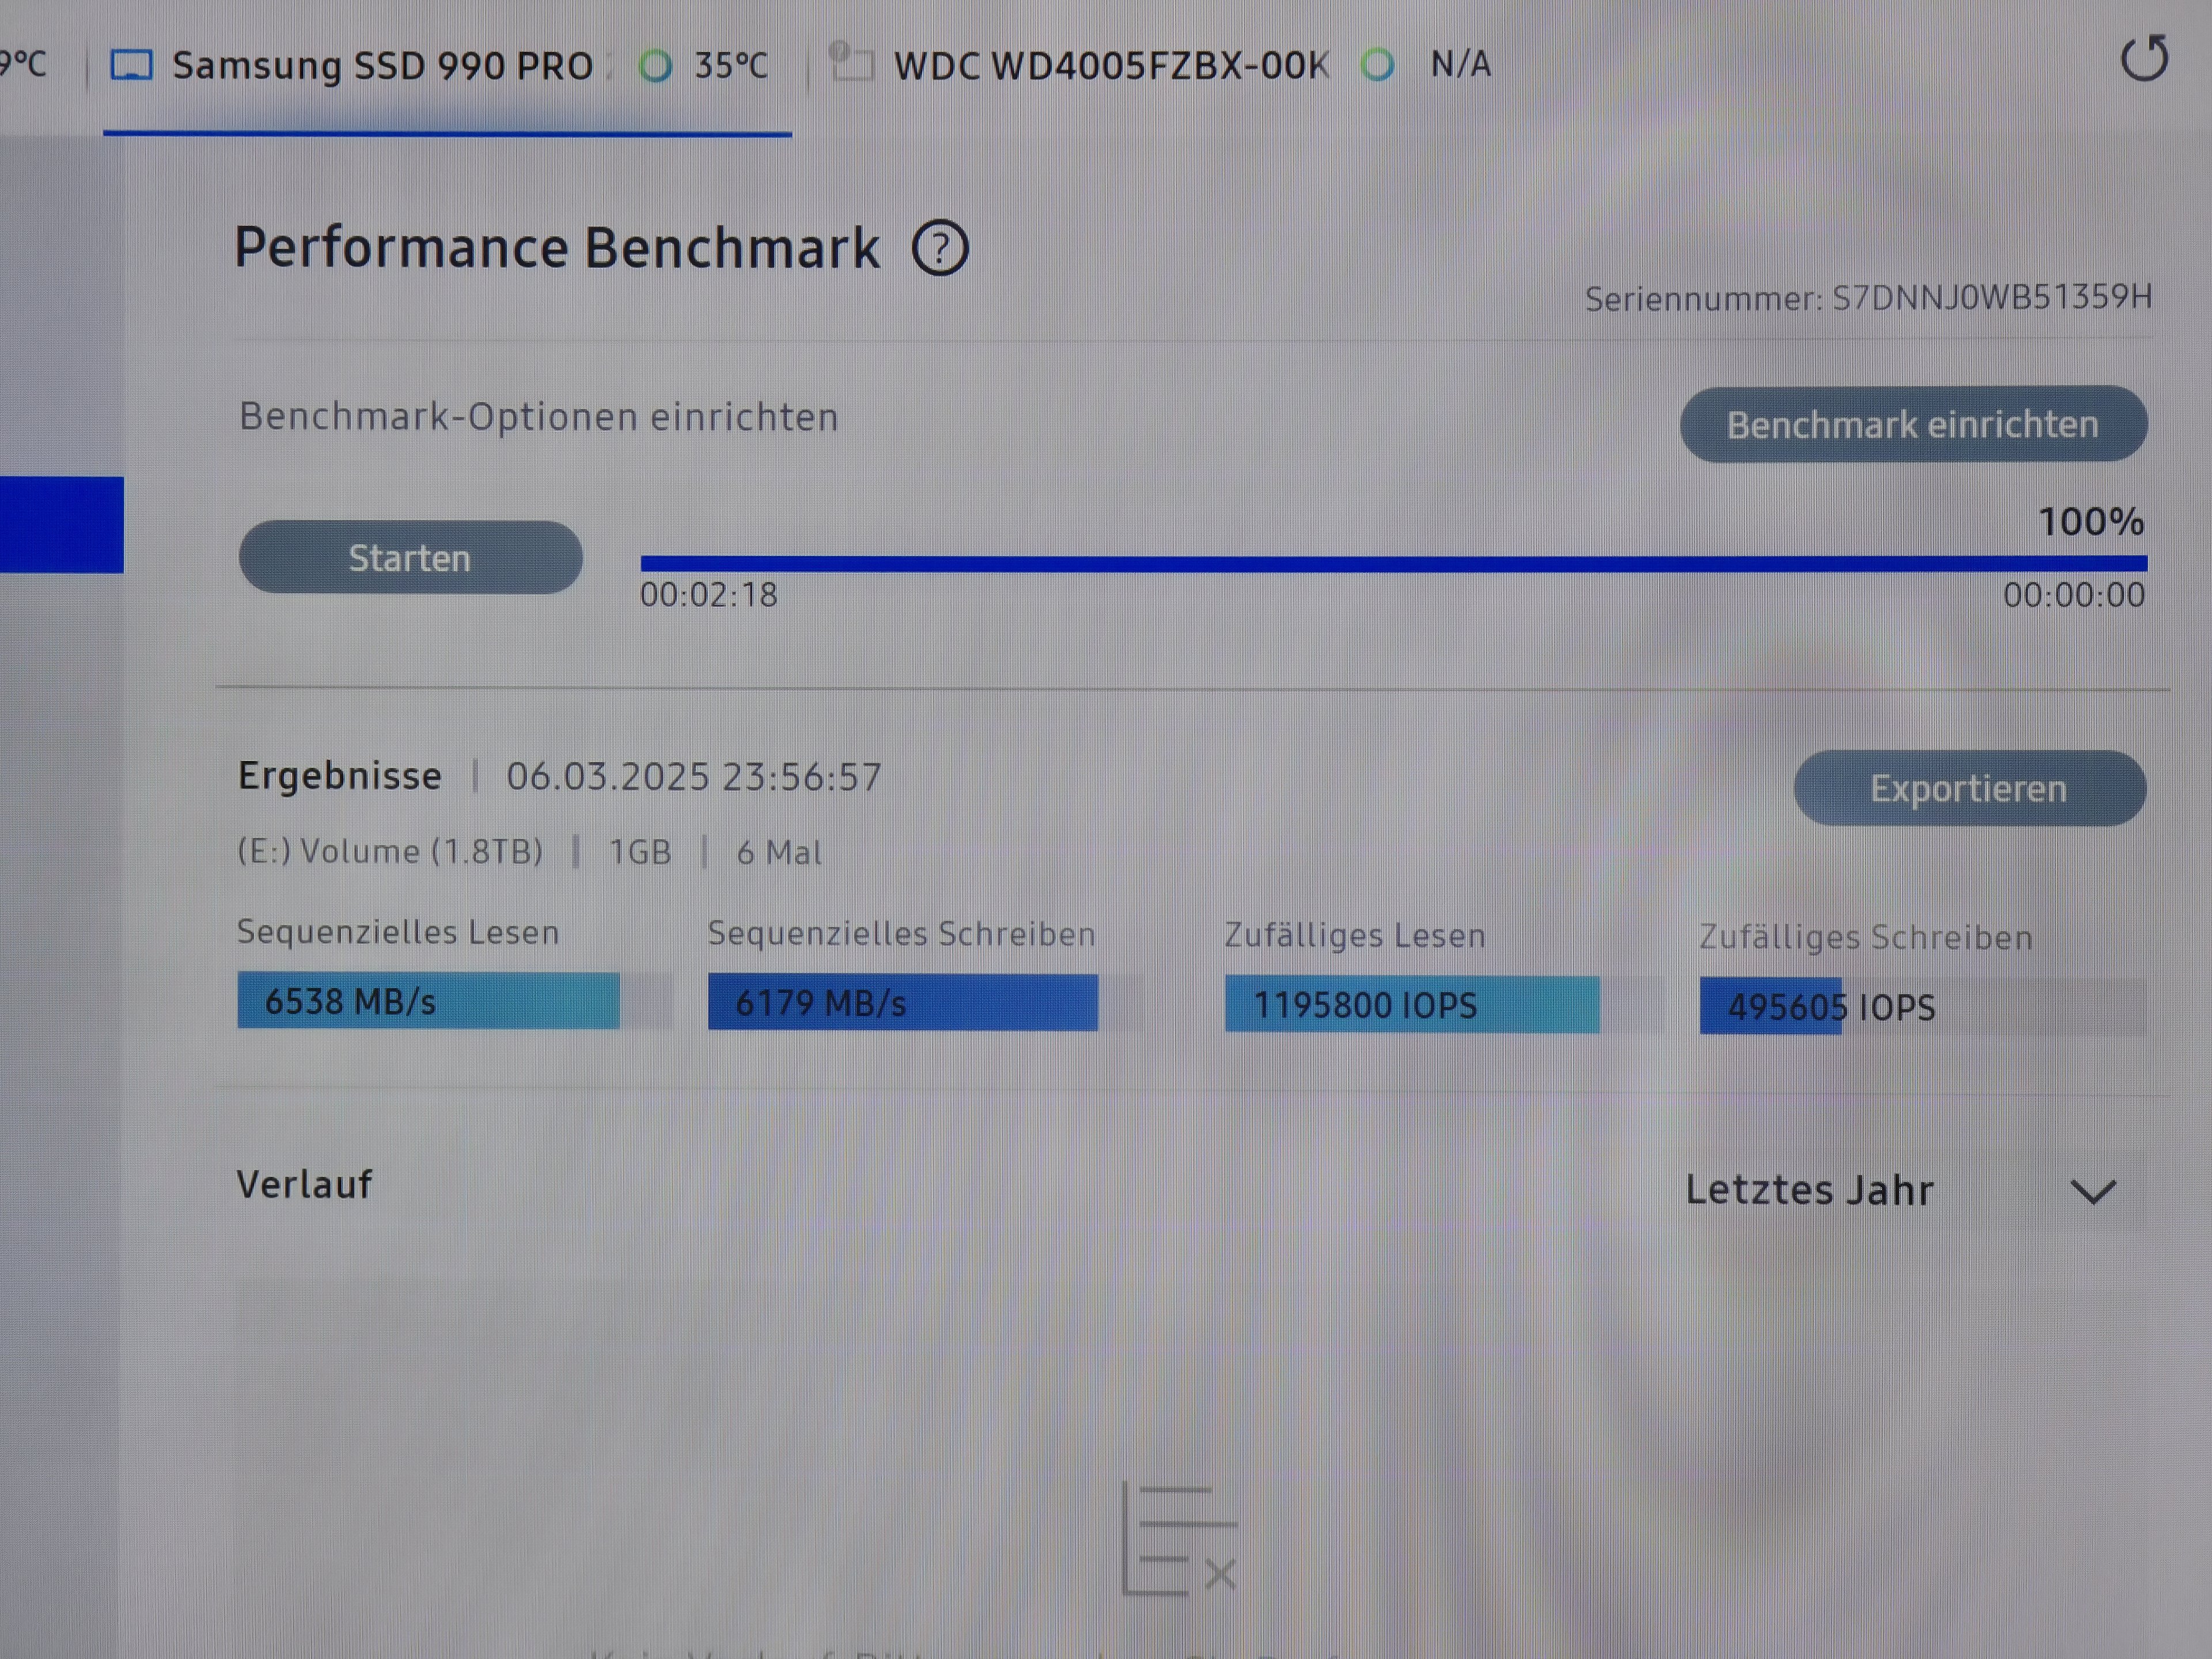Screen dimensions: 2212x1659
Task: Click the WDC drive green status circle
Action: pos(1377,66)
